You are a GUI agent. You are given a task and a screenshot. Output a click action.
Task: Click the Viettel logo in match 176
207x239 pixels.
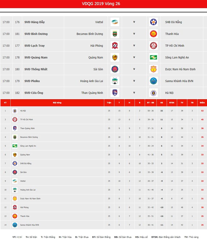click(x=115, y=22)
